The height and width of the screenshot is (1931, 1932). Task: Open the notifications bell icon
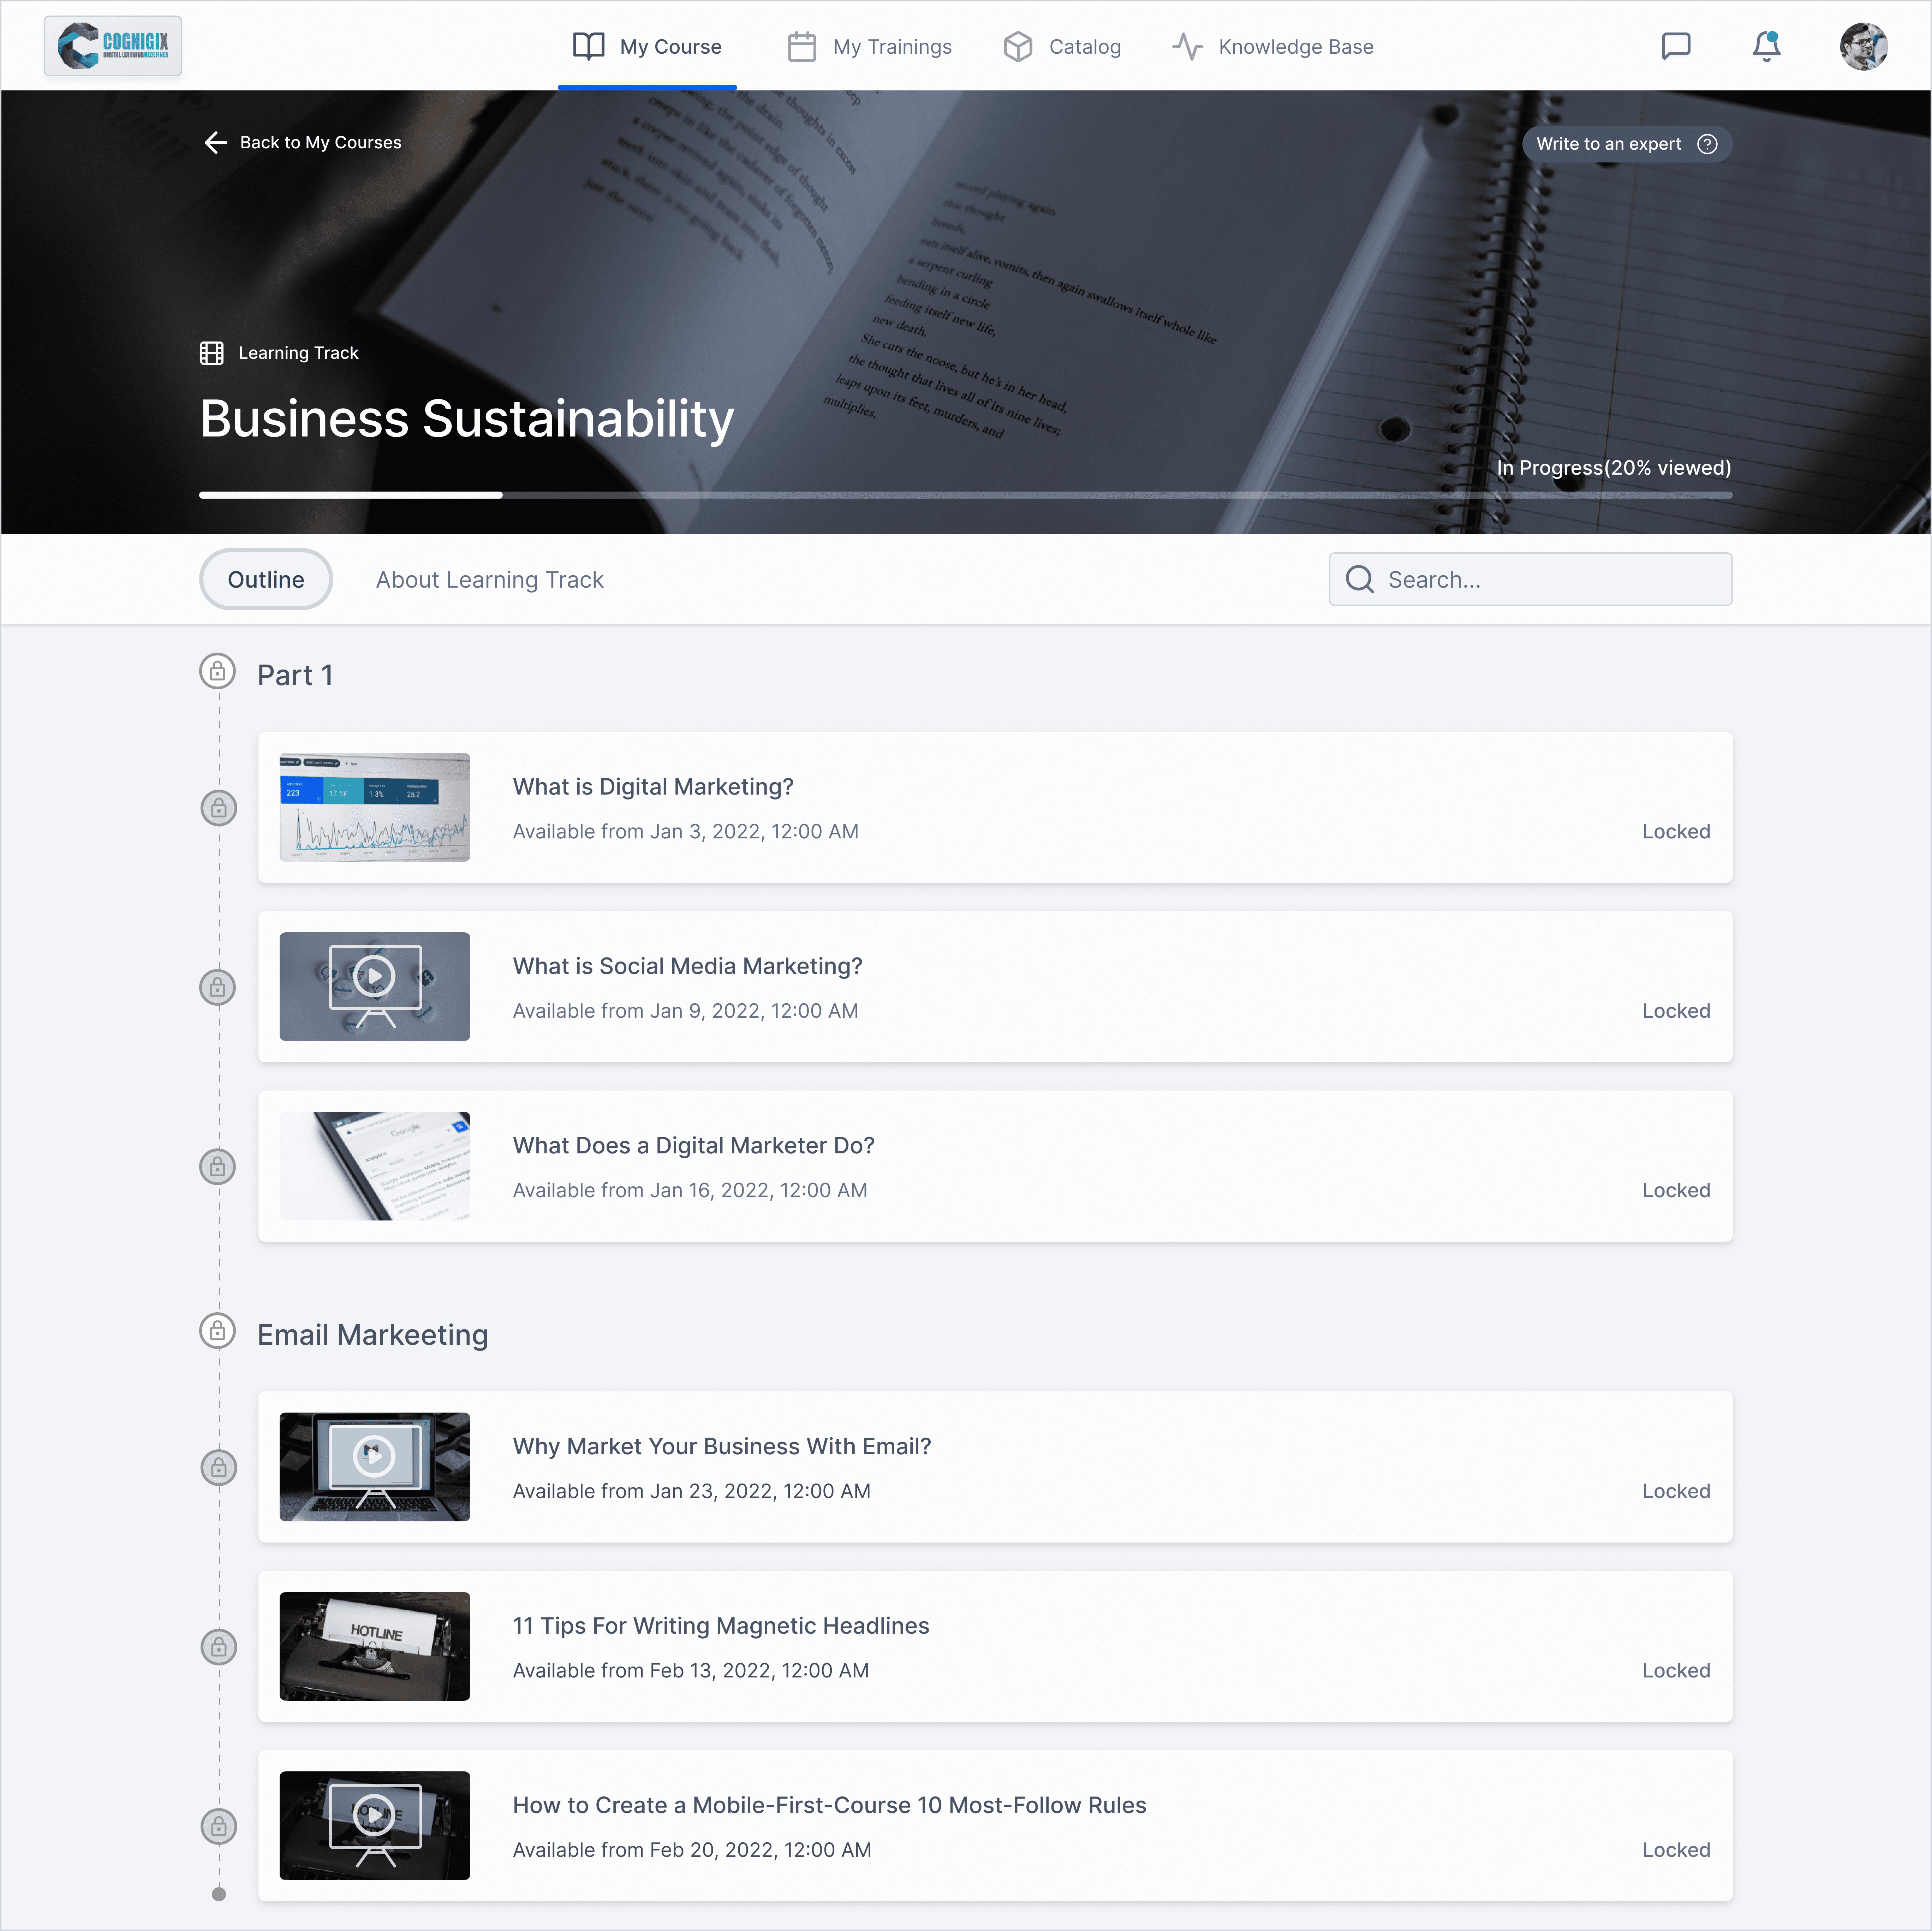[1766, 46]
